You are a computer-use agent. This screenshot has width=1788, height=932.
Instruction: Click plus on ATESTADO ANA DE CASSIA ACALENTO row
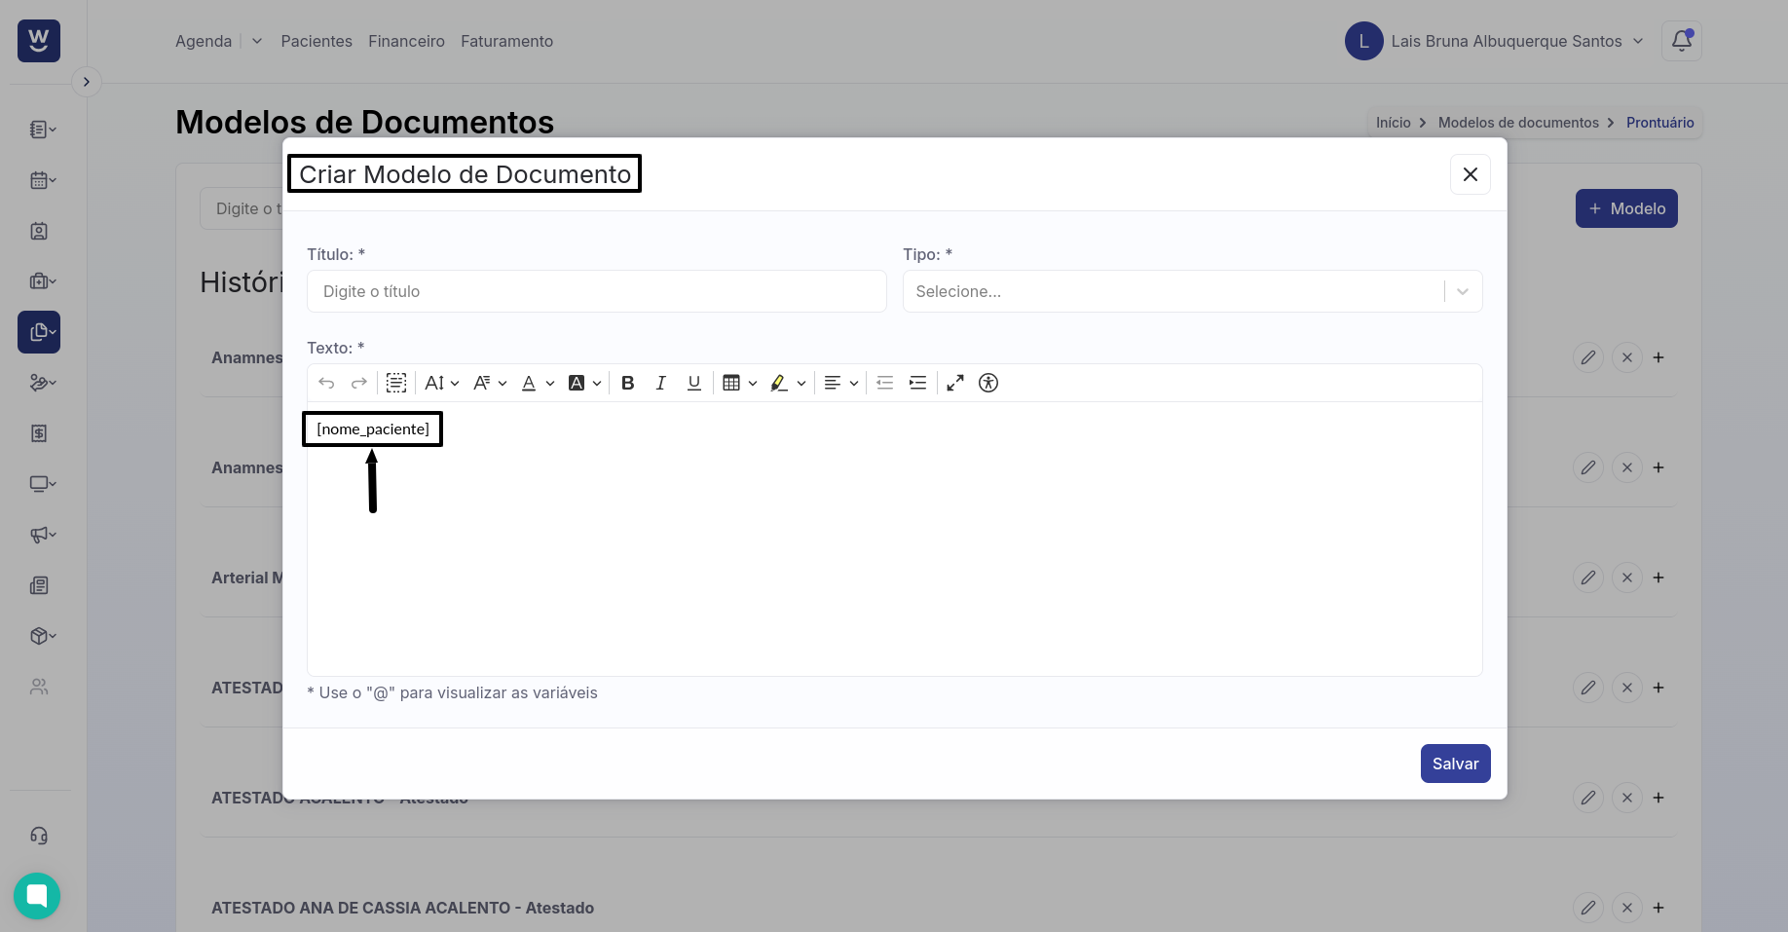[1658, 908]
